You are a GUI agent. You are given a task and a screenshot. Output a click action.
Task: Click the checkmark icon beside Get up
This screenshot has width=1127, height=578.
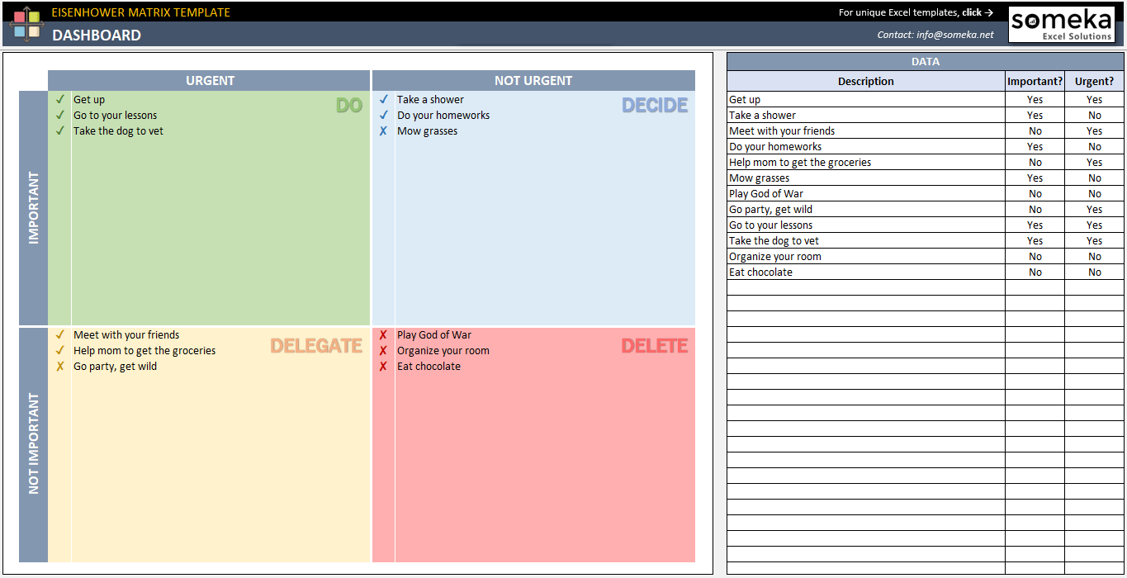(x=59, y=99)
